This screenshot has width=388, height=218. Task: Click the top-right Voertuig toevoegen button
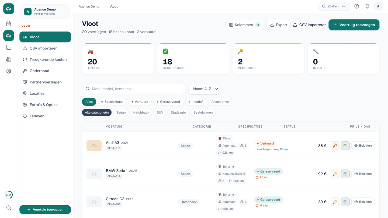[x=354, y=25]
